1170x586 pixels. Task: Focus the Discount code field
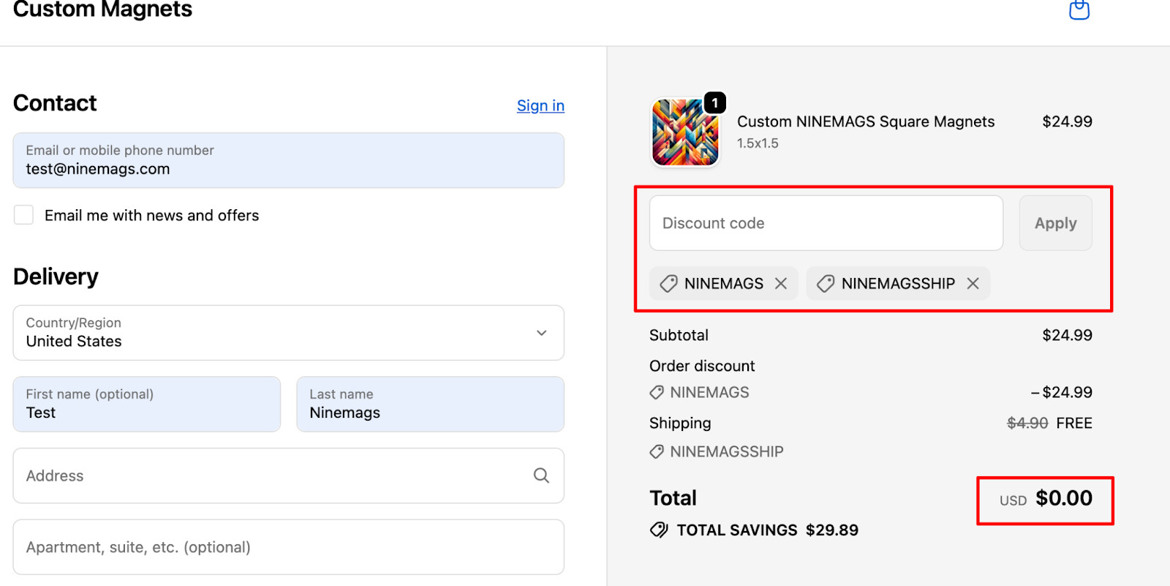point(826,223)
